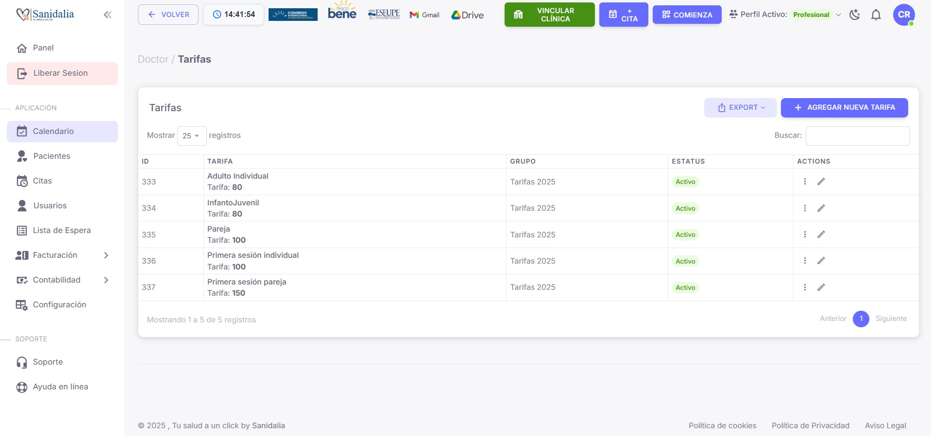Select page 1 in pagination
This screenshot has width=931, height=436.
tap(861, 319)
